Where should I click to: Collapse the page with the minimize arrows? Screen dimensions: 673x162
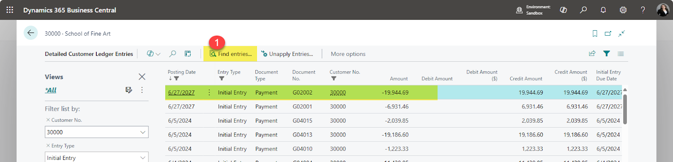(622, 34)
